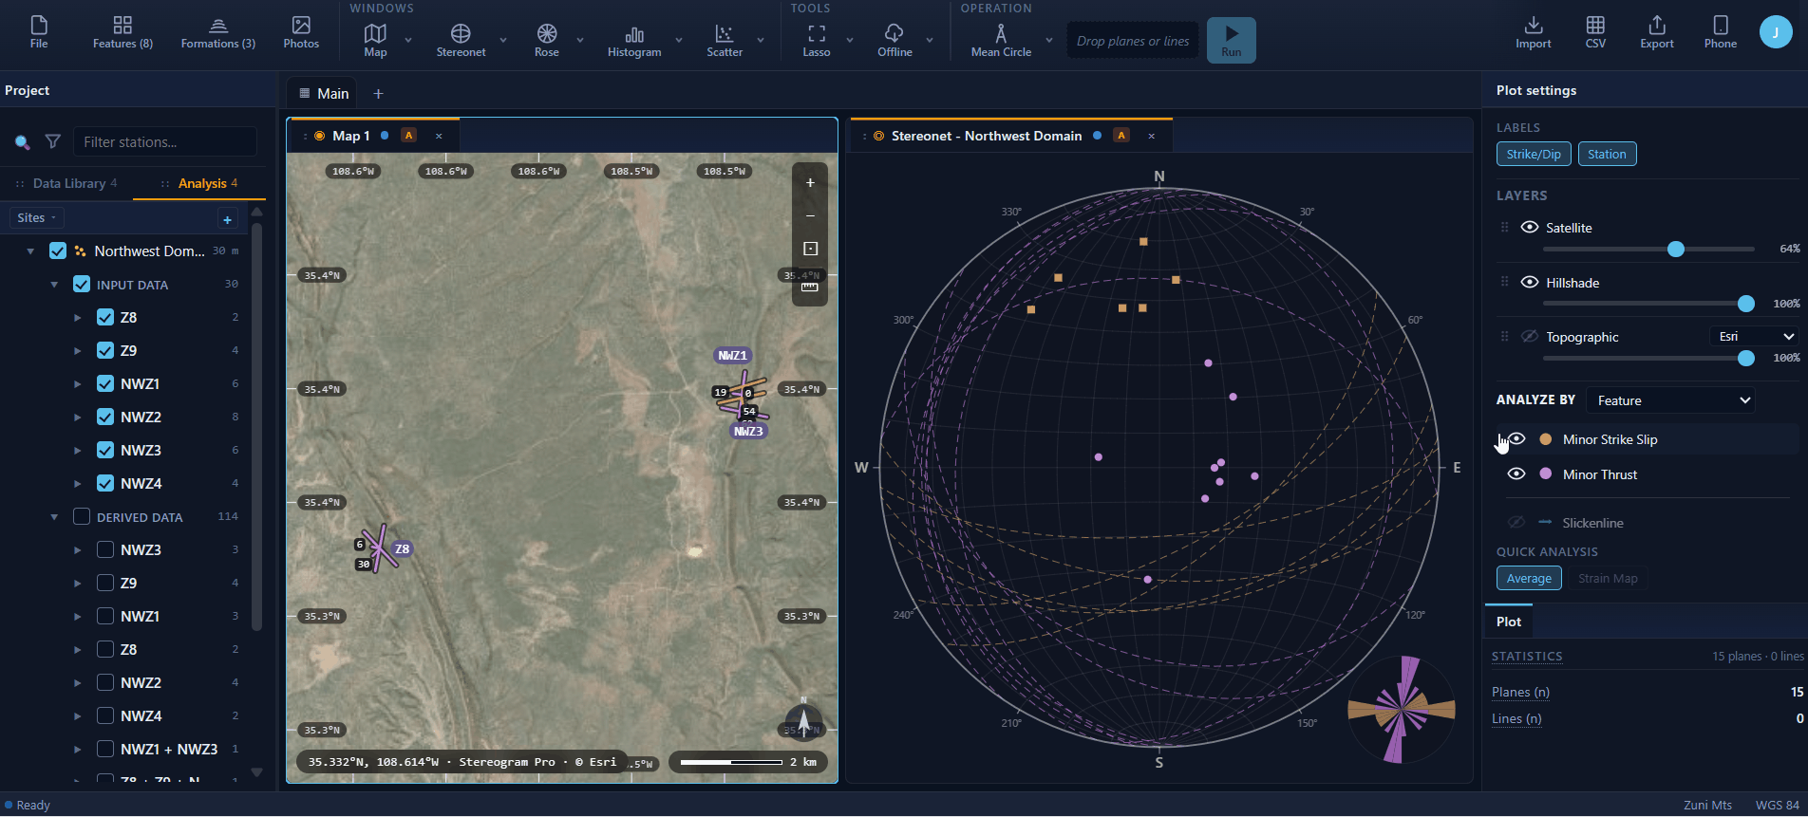Screen dimensions: 1808x817
Task: Open the Histogram window tool
Action: pyautogui.click(x=634, y=41)
